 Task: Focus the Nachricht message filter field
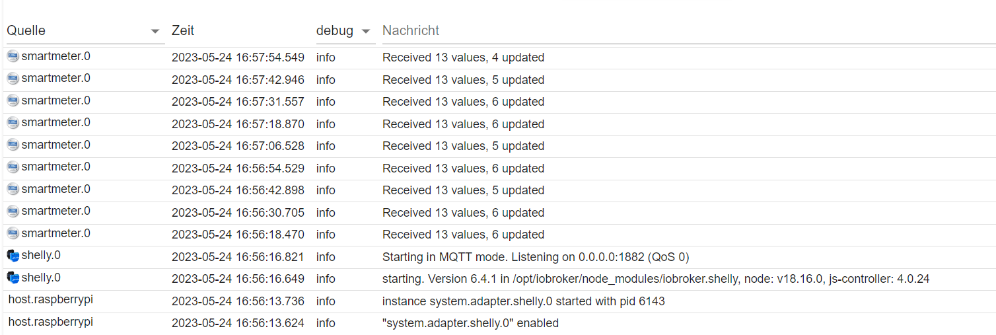click(x=687, y=31)
